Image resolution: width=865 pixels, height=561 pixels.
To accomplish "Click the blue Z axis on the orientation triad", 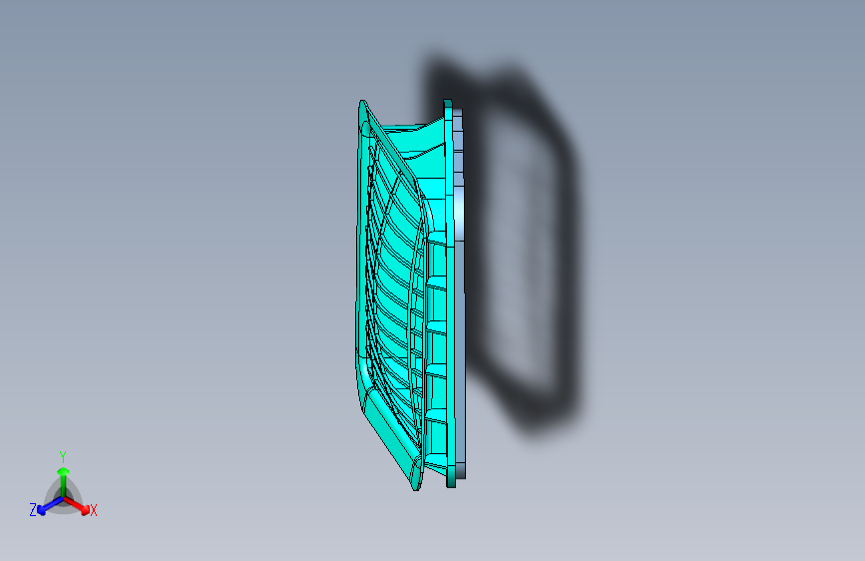I will tap(49, 505).
